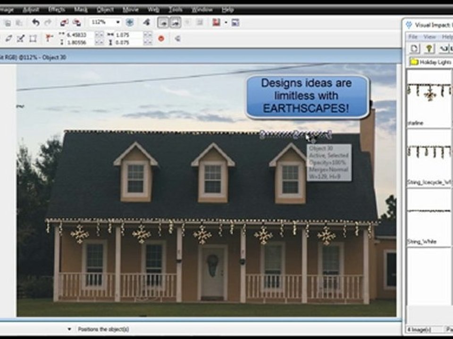The image size is (453, 339).
Task: Click the Redo arrow icon
Action: click(x=48, y=23)
